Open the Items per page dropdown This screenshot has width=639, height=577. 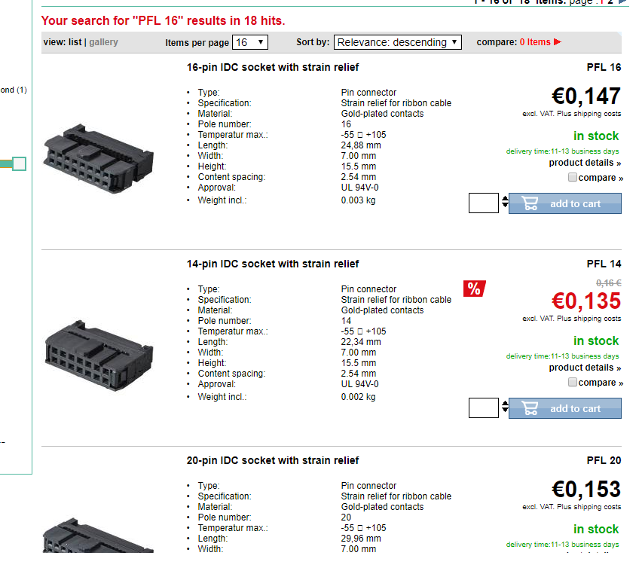pos(249,42)
